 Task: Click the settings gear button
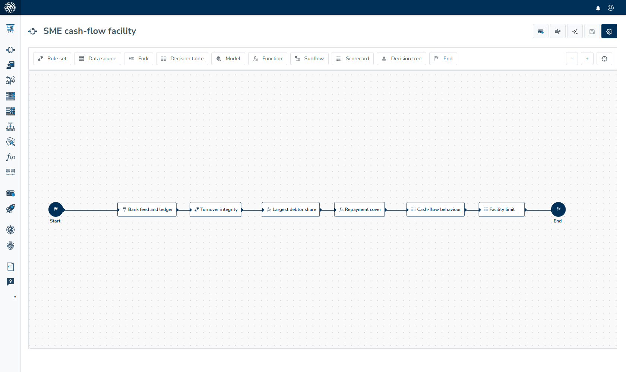tap(609, 31)
